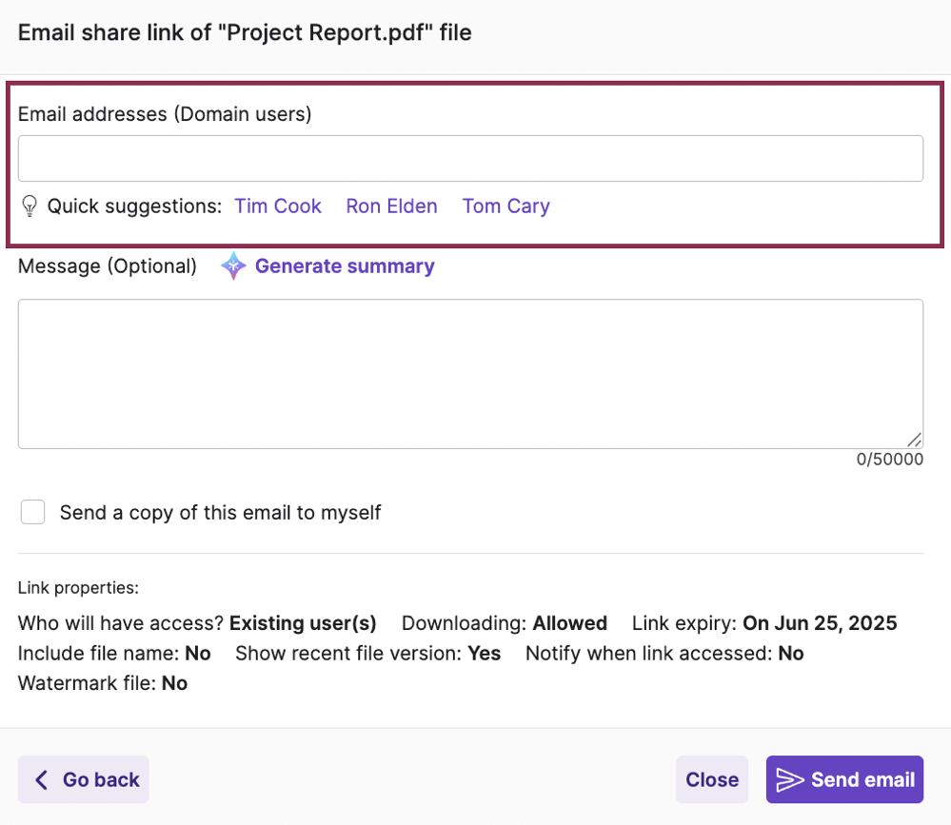Select Ron Elden from quick suggestions
The width and height of the screenshot is (951, 825).
pyautogui.click(x=391, y=206)
